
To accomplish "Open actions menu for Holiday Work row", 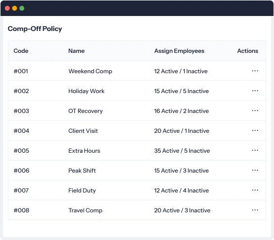I will pos(255,91).
